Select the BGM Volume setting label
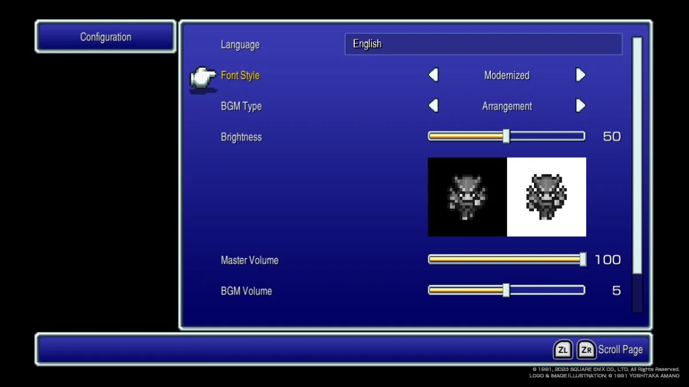Screen dimensions: 689x387 click(246, 291)
